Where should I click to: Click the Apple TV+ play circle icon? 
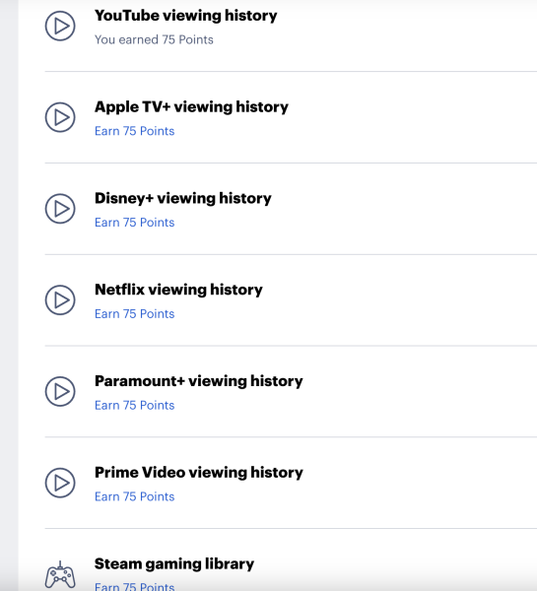tap(60, 117)
